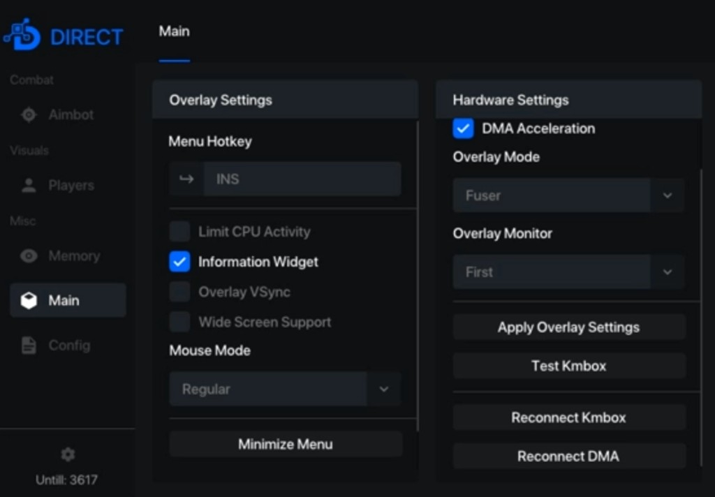Click the Main cube icon in sidebar

coord(29,301)
